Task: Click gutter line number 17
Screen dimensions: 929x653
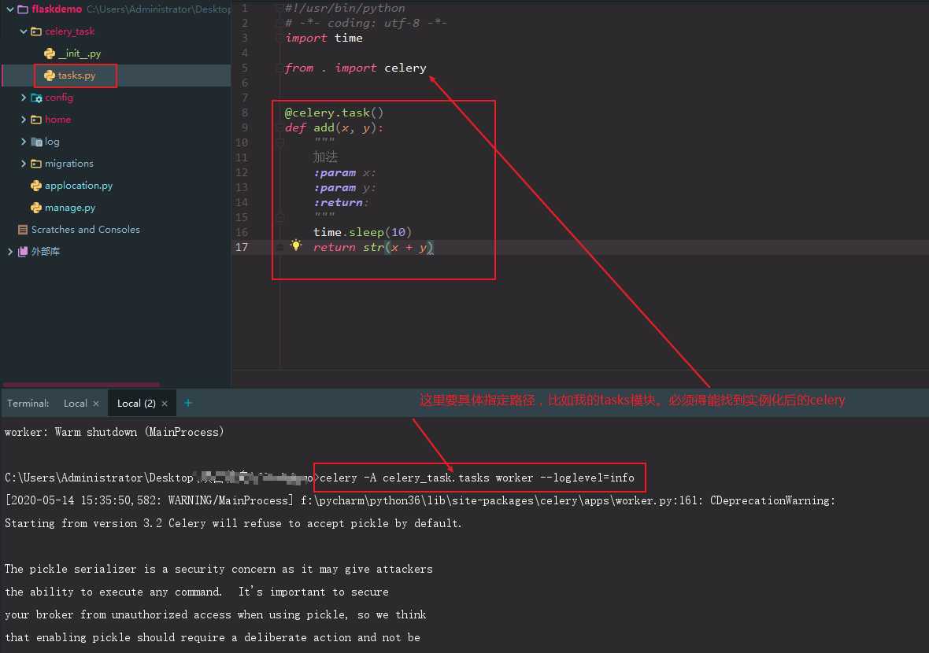Action: coord(242,247)
